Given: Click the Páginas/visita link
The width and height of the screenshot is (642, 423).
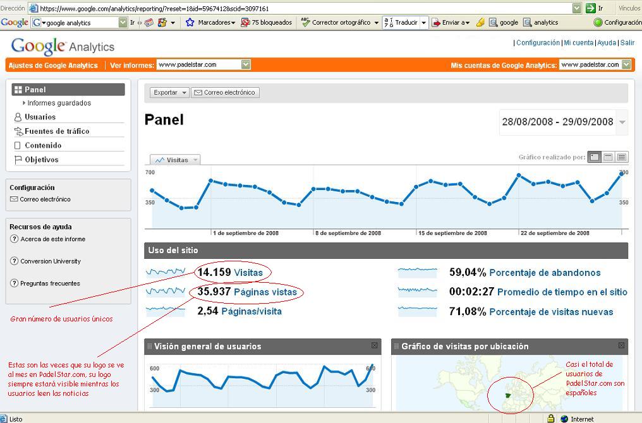Looking at the screenshot, I should coord(251,311).
